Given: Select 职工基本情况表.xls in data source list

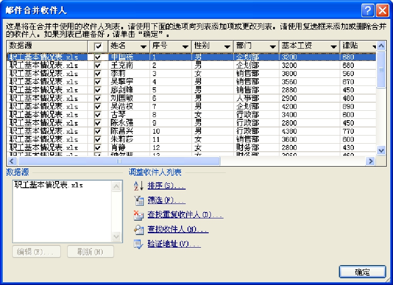Looking at the screenshot, I should pyautogui.click(x=49, y=185).
